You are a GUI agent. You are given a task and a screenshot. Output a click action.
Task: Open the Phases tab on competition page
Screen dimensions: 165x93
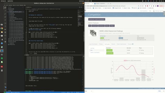tap(101, 44)
